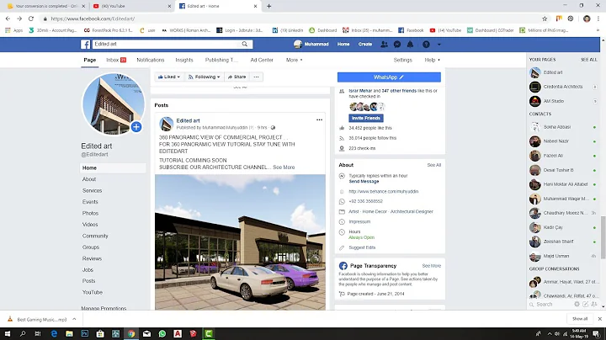This screenshot has width=606, height=340.
Task: Click the blue plus on profile picture
Action: pos(136,127)
